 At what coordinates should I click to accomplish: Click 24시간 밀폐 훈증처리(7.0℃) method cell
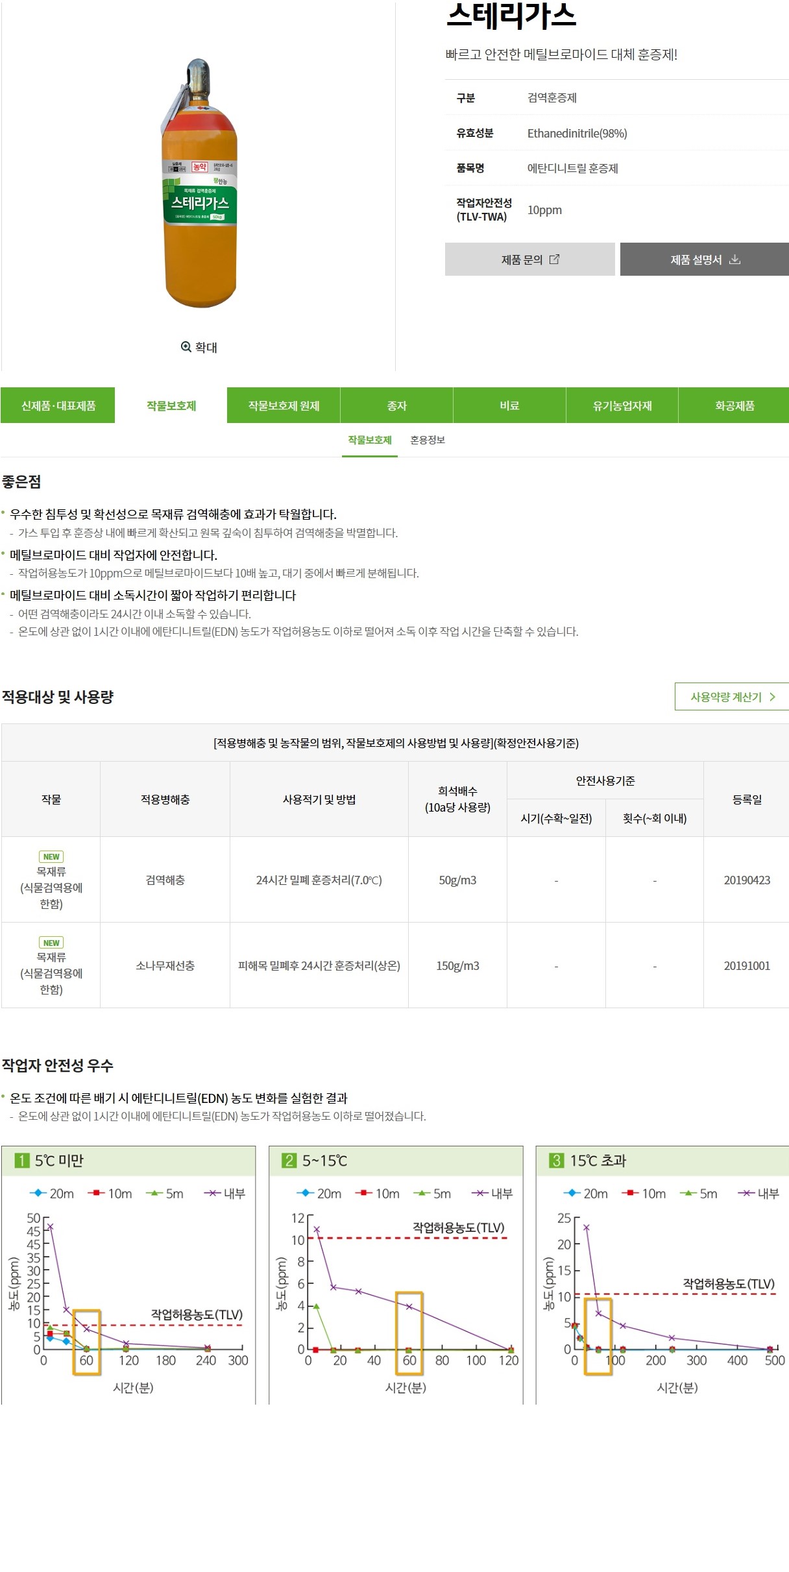[x=319, y=880]
